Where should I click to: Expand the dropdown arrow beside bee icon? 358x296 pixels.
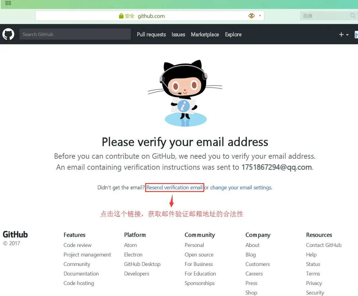point(260,16)
